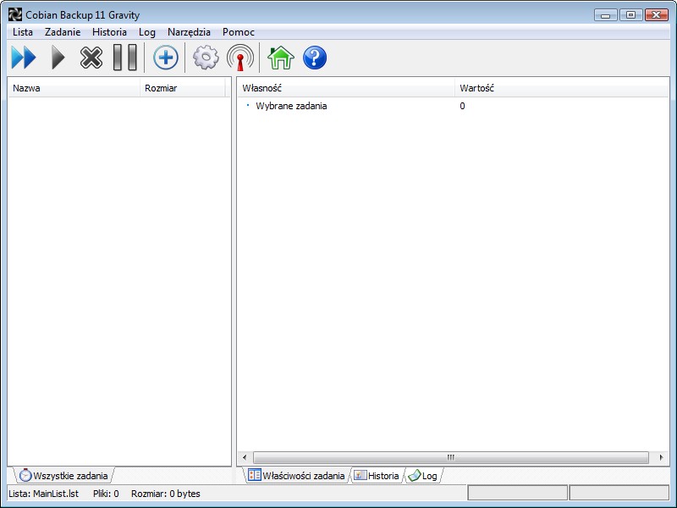Open the Narzędzia menu

(189, 32)
